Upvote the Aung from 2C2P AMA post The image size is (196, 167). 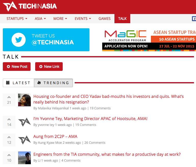click(x=9, y=137)
